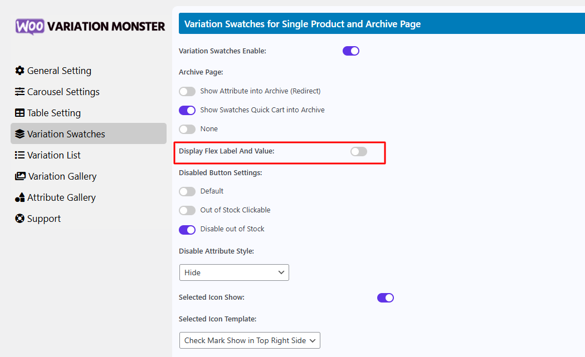Enable the Out of Stock Clickable switch
The height and width of the screenshot is (357, 585).
pyautogui.click(x=187, y=210)
